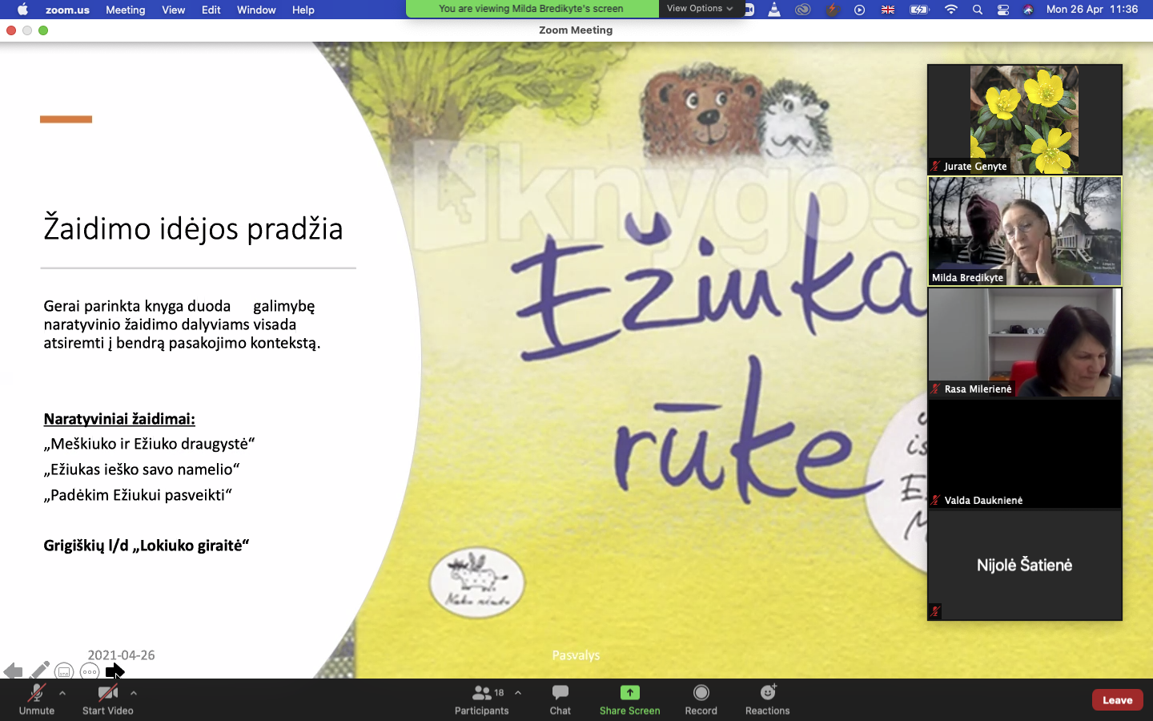Viewport: 1153px width, 721px height.
Task: Expand the arrow next to Participants
Action: [x=518, y=693]
